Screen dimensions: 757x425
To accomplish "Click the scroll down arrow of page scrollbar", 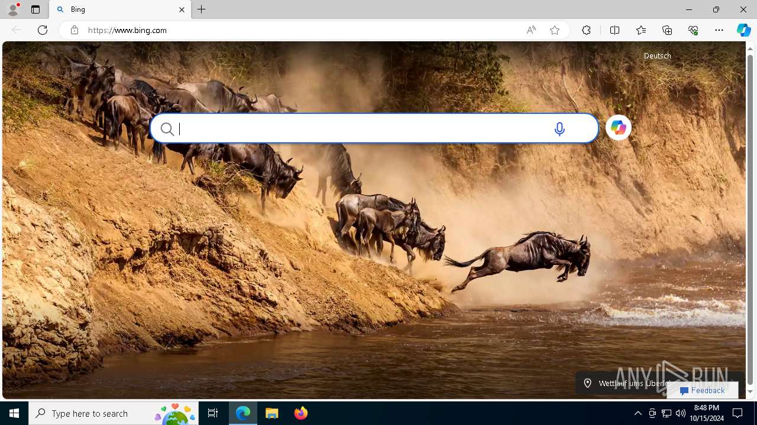I will (x=750, y=392).
